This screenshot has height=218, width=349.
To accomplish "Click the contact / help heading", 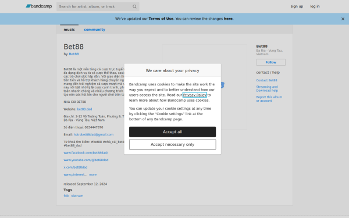I will (268, 72).
